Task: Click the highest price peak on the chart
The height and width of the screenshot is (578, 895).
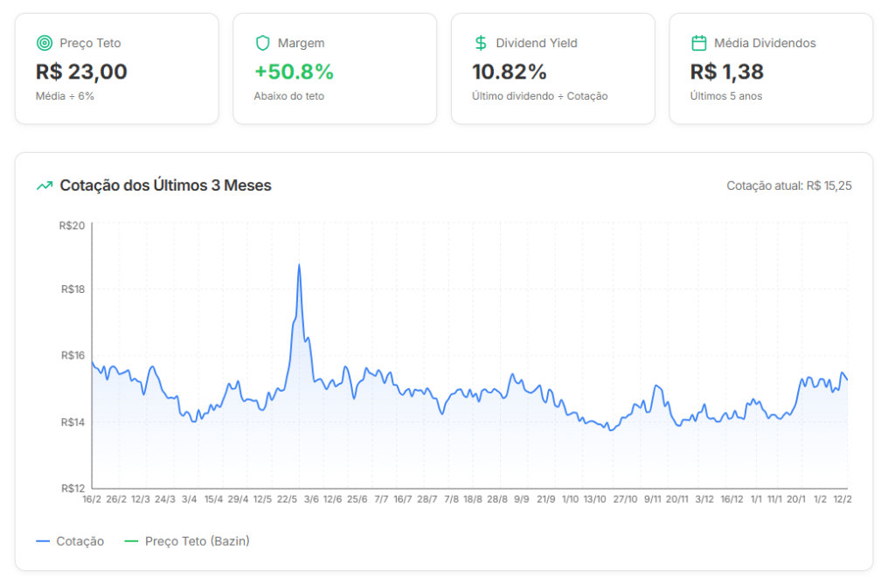Action: [299, 264]
